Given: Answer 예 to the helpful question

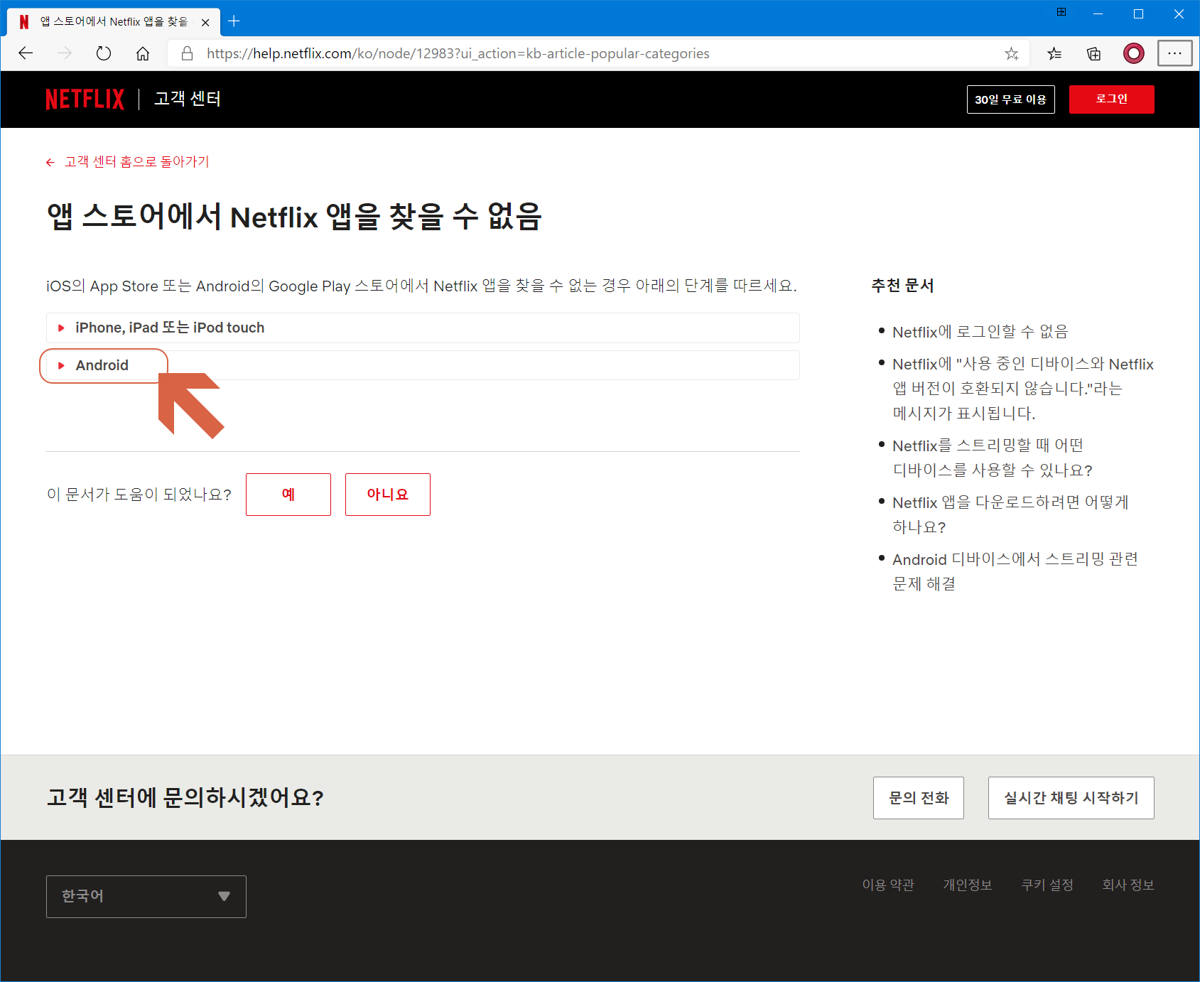Looking at the screenshot, I should [x=288, y=495].
